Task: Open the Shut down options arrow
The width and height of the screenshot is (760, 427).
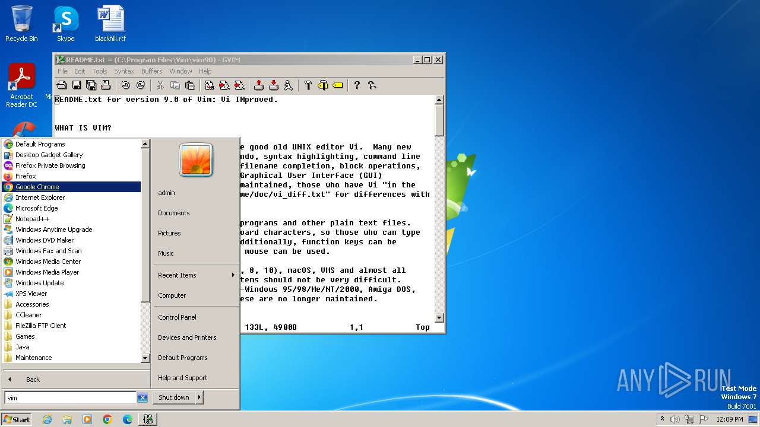Action: click(199, 397)
